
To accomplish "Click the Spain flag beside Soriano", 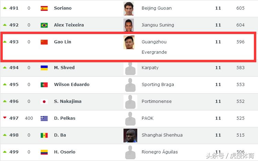I will tap(44, 8).
